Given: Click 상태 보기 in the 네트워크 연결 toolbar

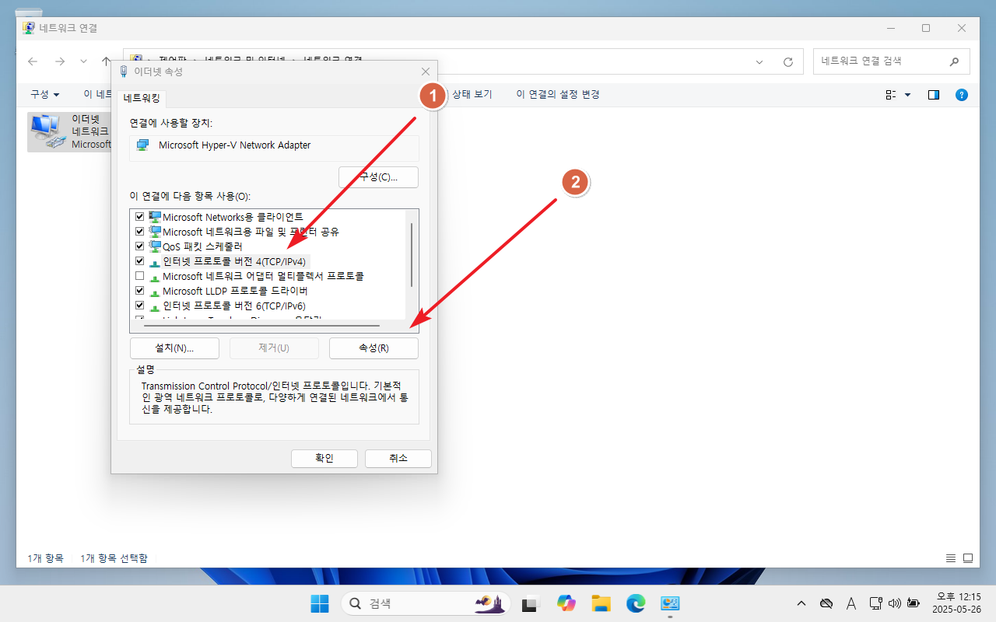Looking at the screenshot, I should click(472, 94).
